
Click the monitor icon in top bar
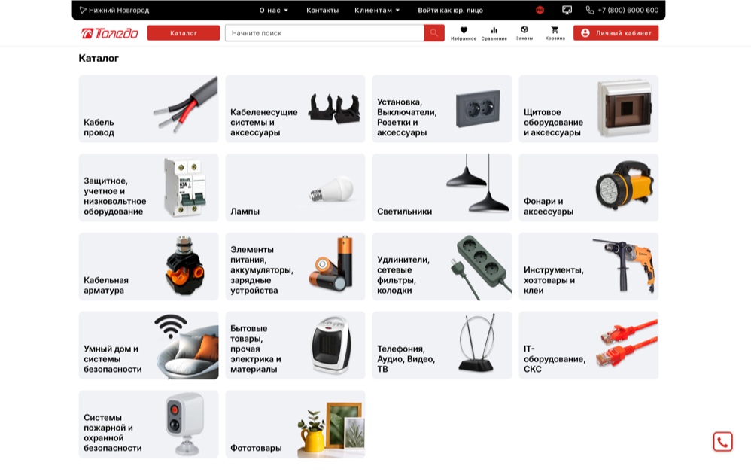(567, 11)
